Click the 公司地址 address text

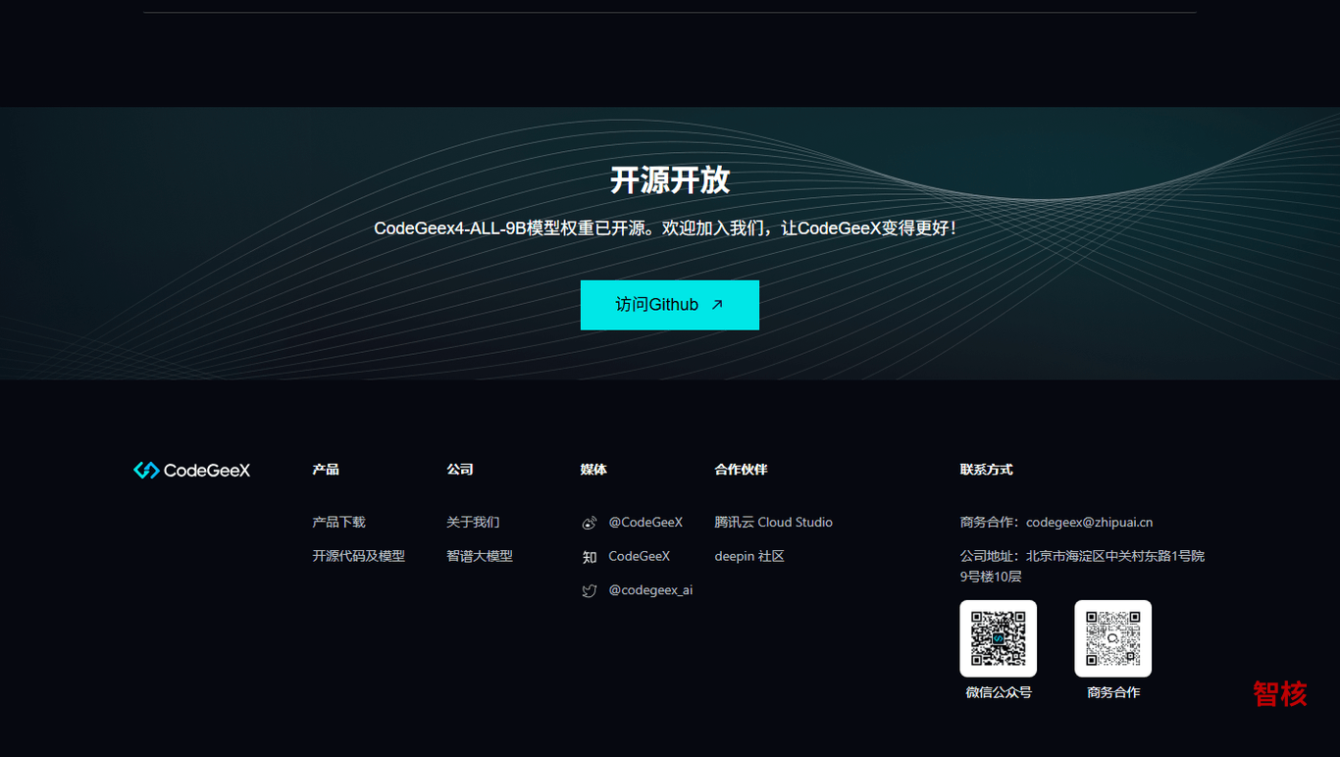tap(1082, 566)
